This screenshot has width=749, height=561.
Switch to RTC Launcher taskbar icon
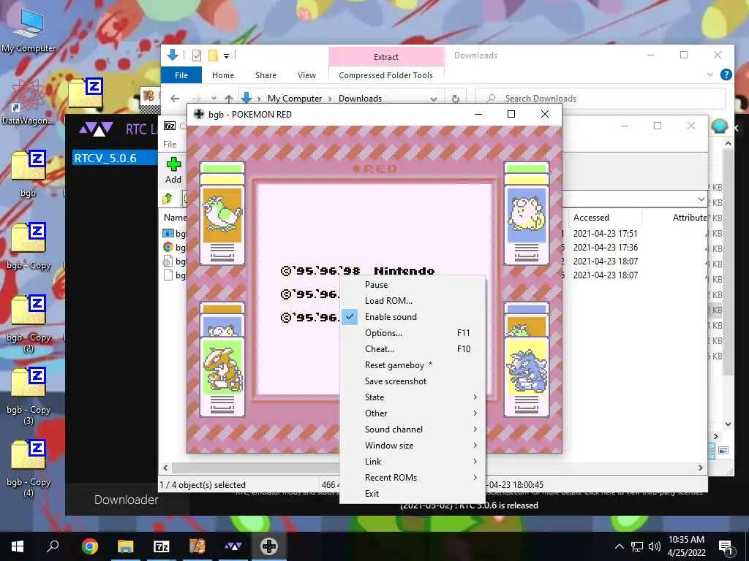[233, 546]
